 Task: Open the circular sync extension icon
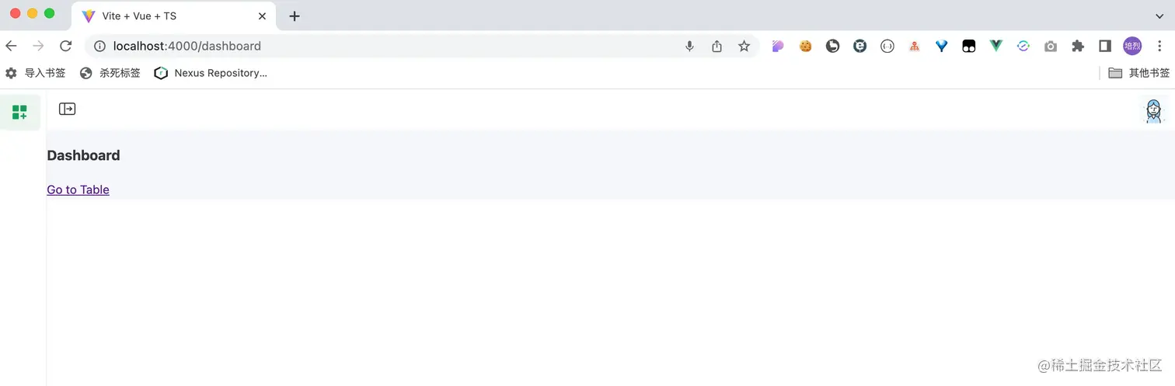coord(1023,47)
